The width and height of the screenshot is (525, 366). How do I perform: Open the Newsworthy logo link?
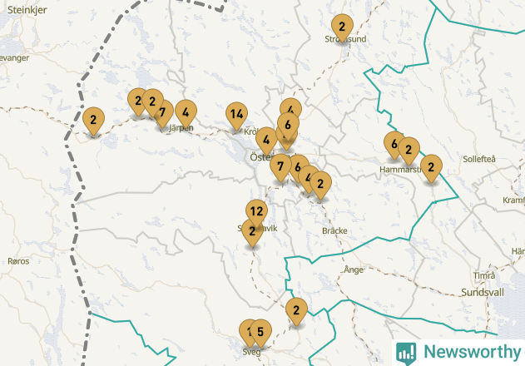click(458, 353)
